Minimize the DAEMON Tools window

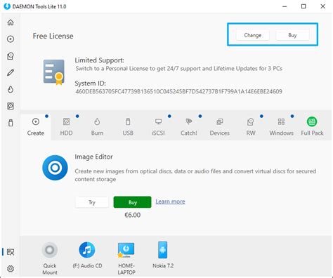[285, 6]
